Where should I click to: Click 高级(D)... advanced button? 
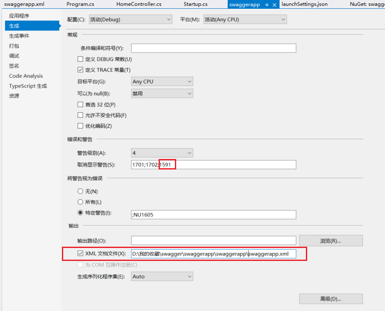coord(331,299)
